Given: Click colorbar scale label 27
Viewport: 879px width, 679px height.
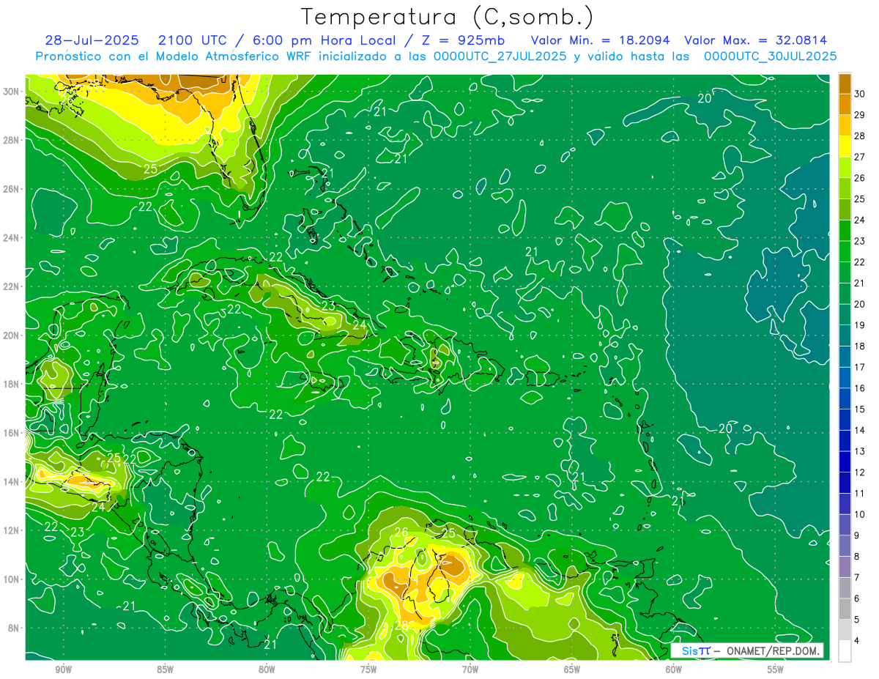Looking at the screenshot, I should pyautogui.click(x=860, y=157).
